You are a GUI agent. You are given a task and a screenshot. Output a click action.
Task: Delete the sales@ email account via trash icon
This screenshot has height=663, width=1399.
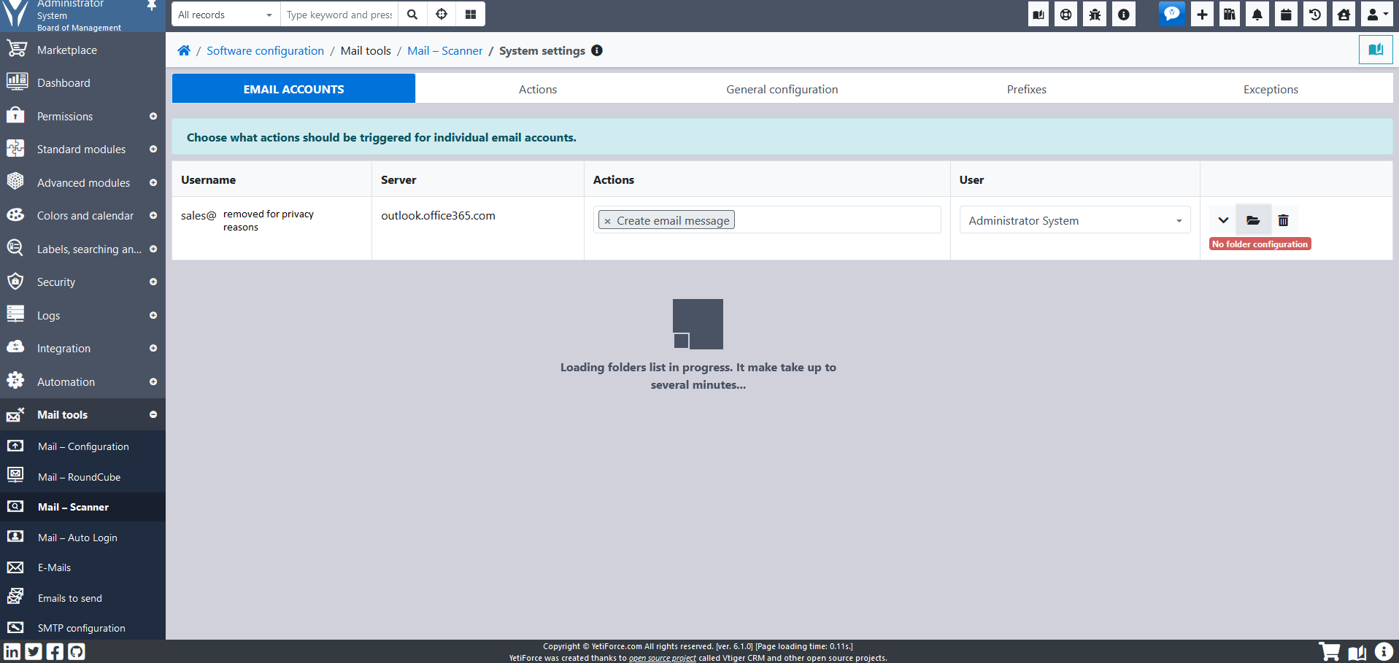1283,220
